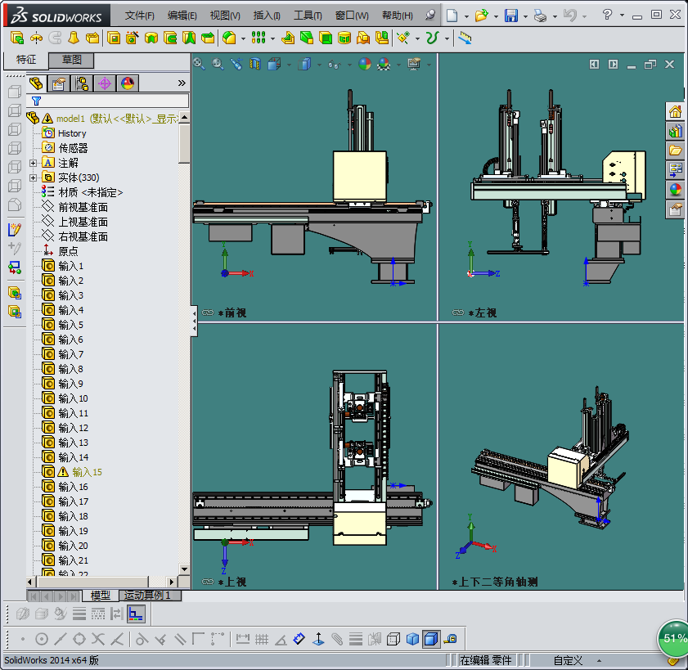This screenshot has width=688, height=670.
Task: Click the Print icon in top toolbar
Action: pyautogui.click(x=539, y=16)
